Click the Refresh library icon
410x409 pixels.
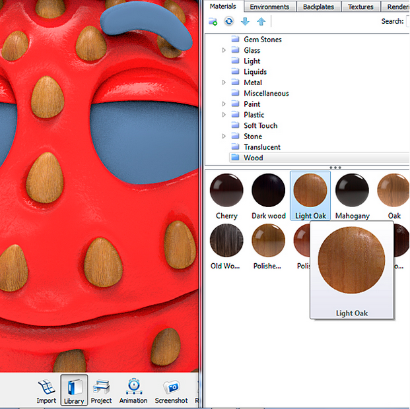tap(229, 22)
